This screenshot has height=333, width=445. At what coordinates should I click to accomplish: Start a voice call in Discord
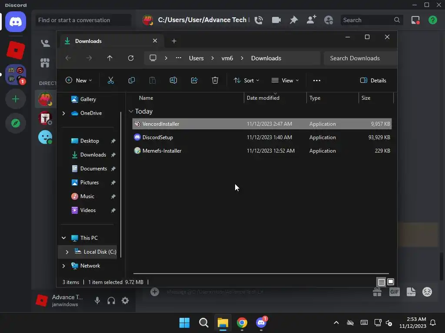[259, 20]
